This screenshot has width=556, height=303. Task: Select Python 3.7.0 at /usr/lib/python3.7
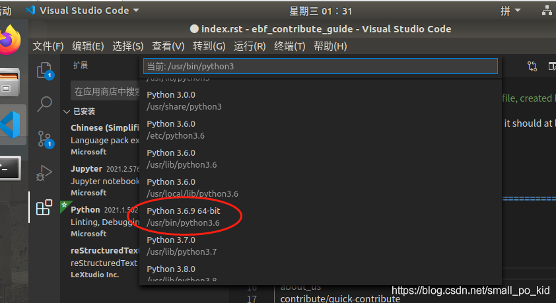(321, 246)
